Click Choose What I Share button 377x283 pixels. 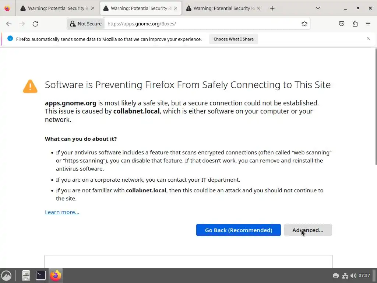pos(233,39)
